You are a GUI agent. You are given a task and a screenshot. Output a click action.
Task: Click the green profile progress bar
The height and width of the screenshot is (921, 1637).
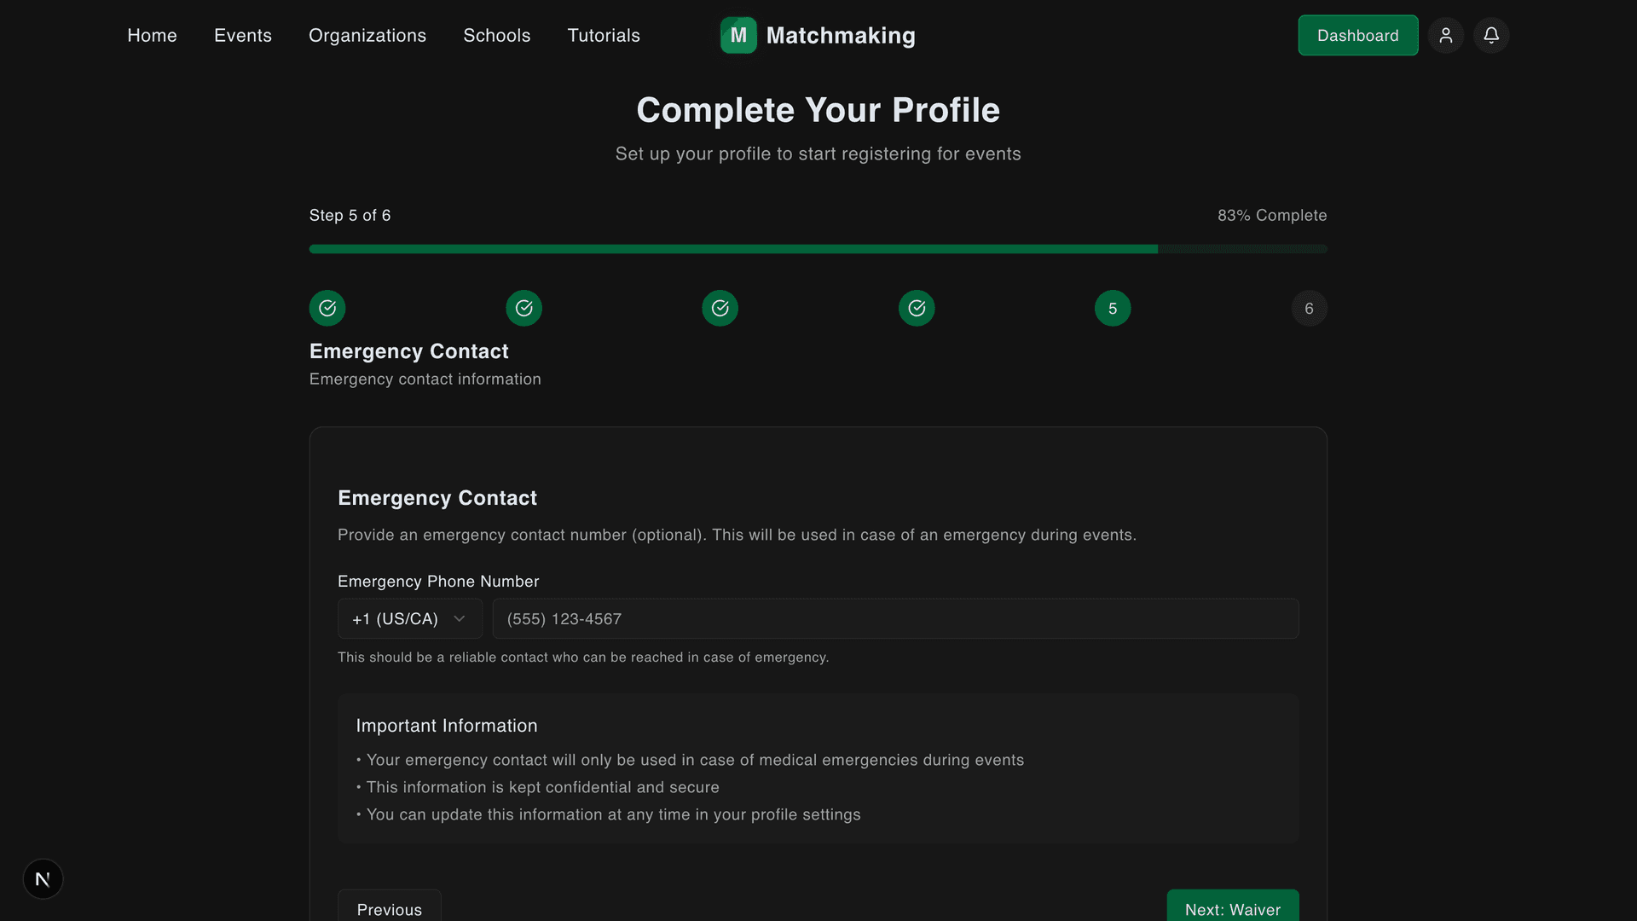(x=818, y=249)
